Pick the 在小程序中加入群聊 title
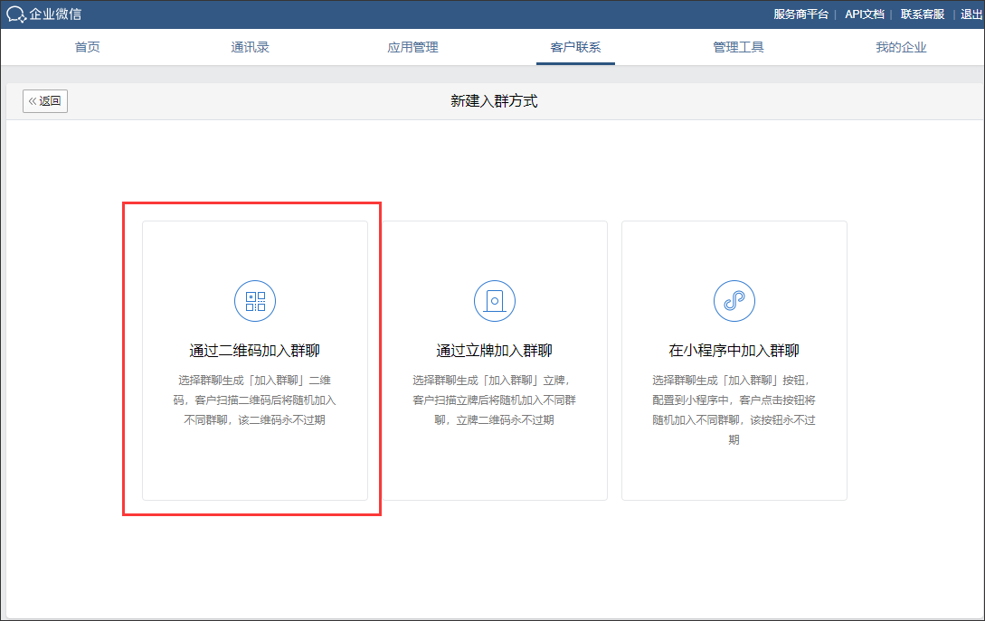This screenshot has width=985, height=621. tap(734, 351)
